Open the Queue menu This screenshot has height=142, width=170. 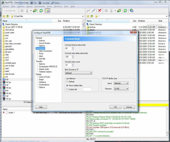click(x=29, y=6)
